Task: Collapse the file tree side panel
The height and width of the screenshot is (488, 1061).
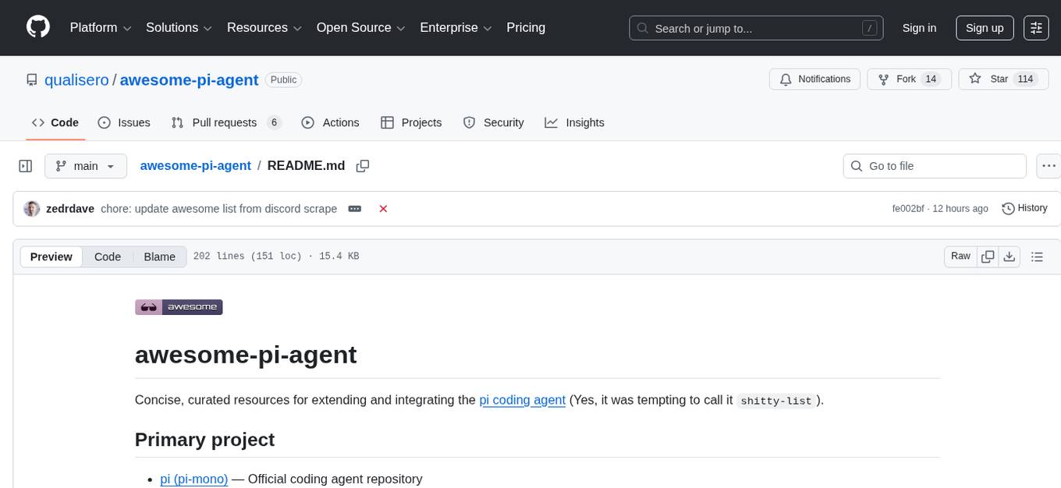Action: [x=25, y=165]
